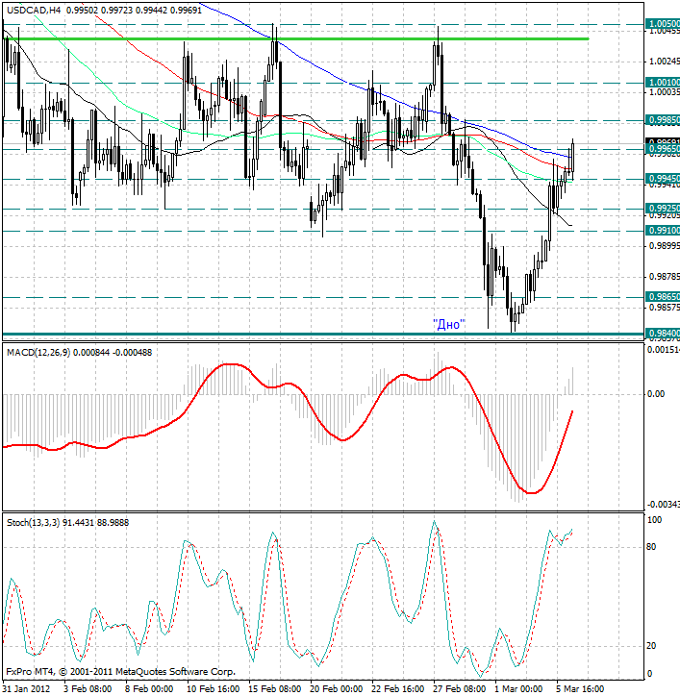Select the 1.00100 price level tag

663,83
